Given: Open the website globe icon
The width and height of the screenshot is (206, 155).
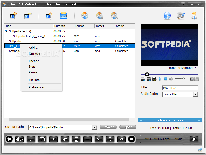Looking at the screenshot, I should coord(167,16).
